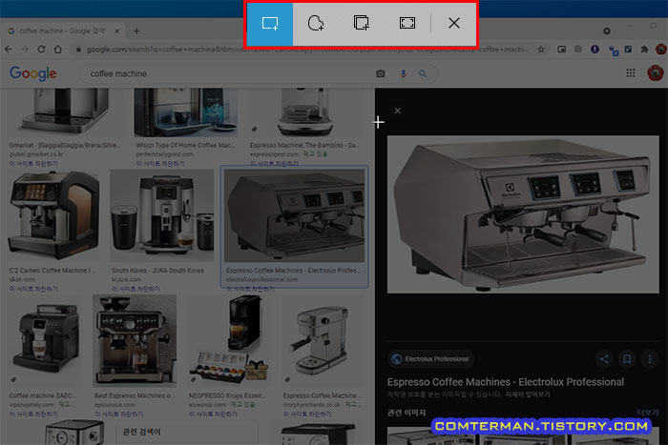Open a new browser tab
The height and width of the screenshot is (445, 668).
(x=136, y=31)
